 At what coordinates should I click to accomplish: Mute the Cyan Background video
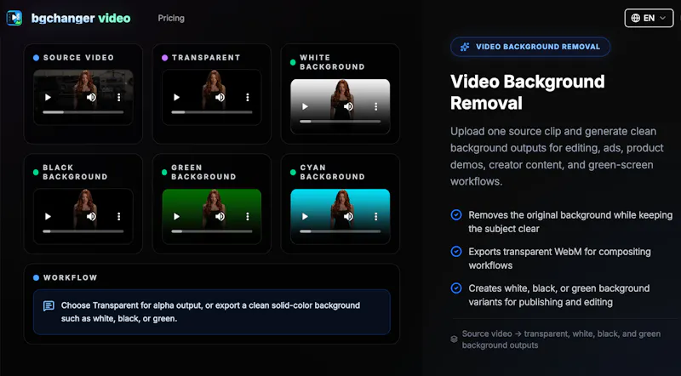[x=348, y=216]
